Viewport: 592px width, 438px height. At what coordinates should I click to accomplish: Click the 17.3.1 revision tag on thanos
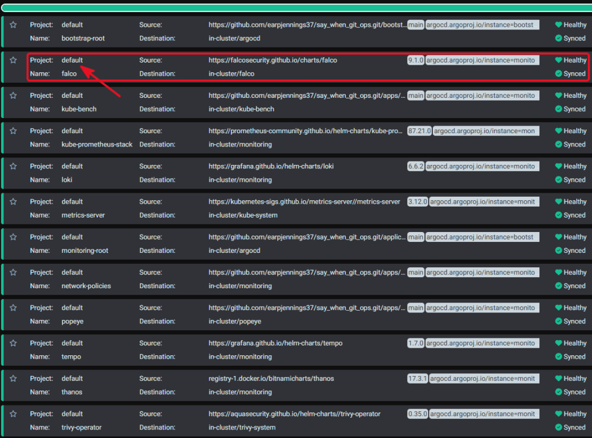click(x=417, y=378)
